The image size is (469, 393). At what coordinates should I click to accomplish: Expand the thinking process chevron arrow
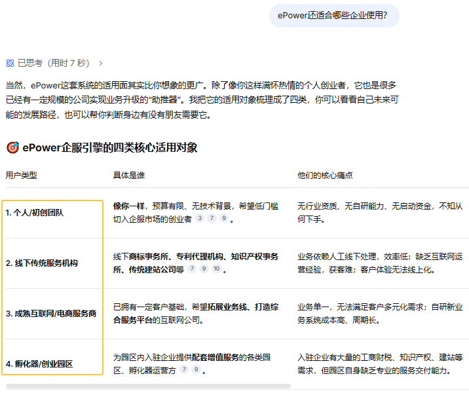pos(100,64)
